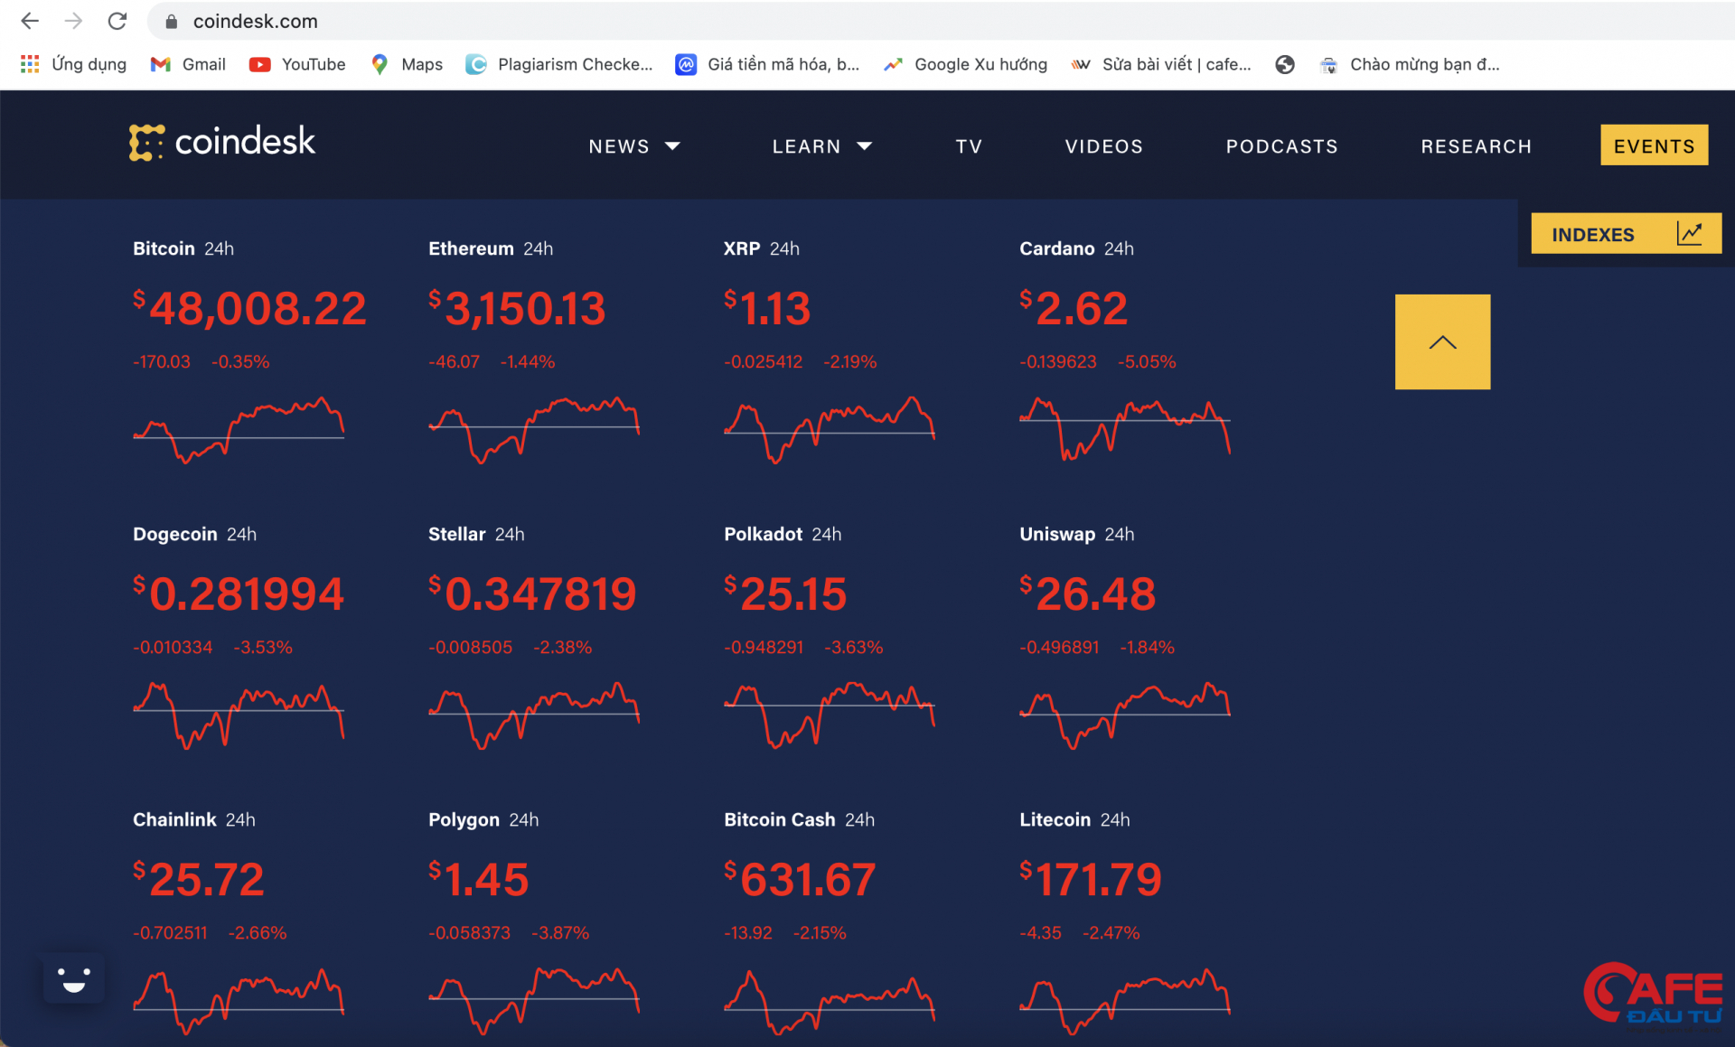
Task: Click the browser back arrow
Action: [x=30, y=21]
